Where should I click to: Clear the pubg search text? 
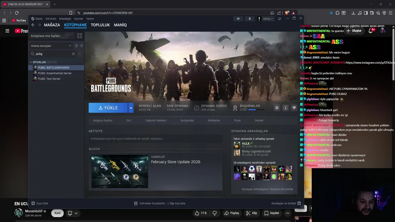click(x=73, y=54)
